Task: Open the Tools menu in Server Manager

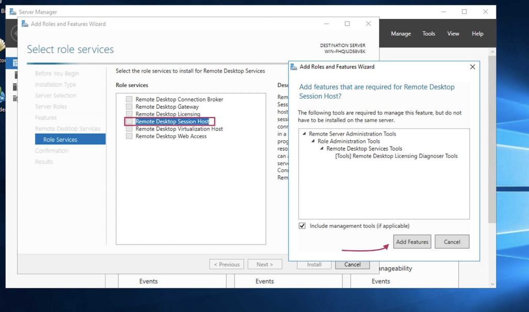Action: pyautogui.click(x=429, y=34)
